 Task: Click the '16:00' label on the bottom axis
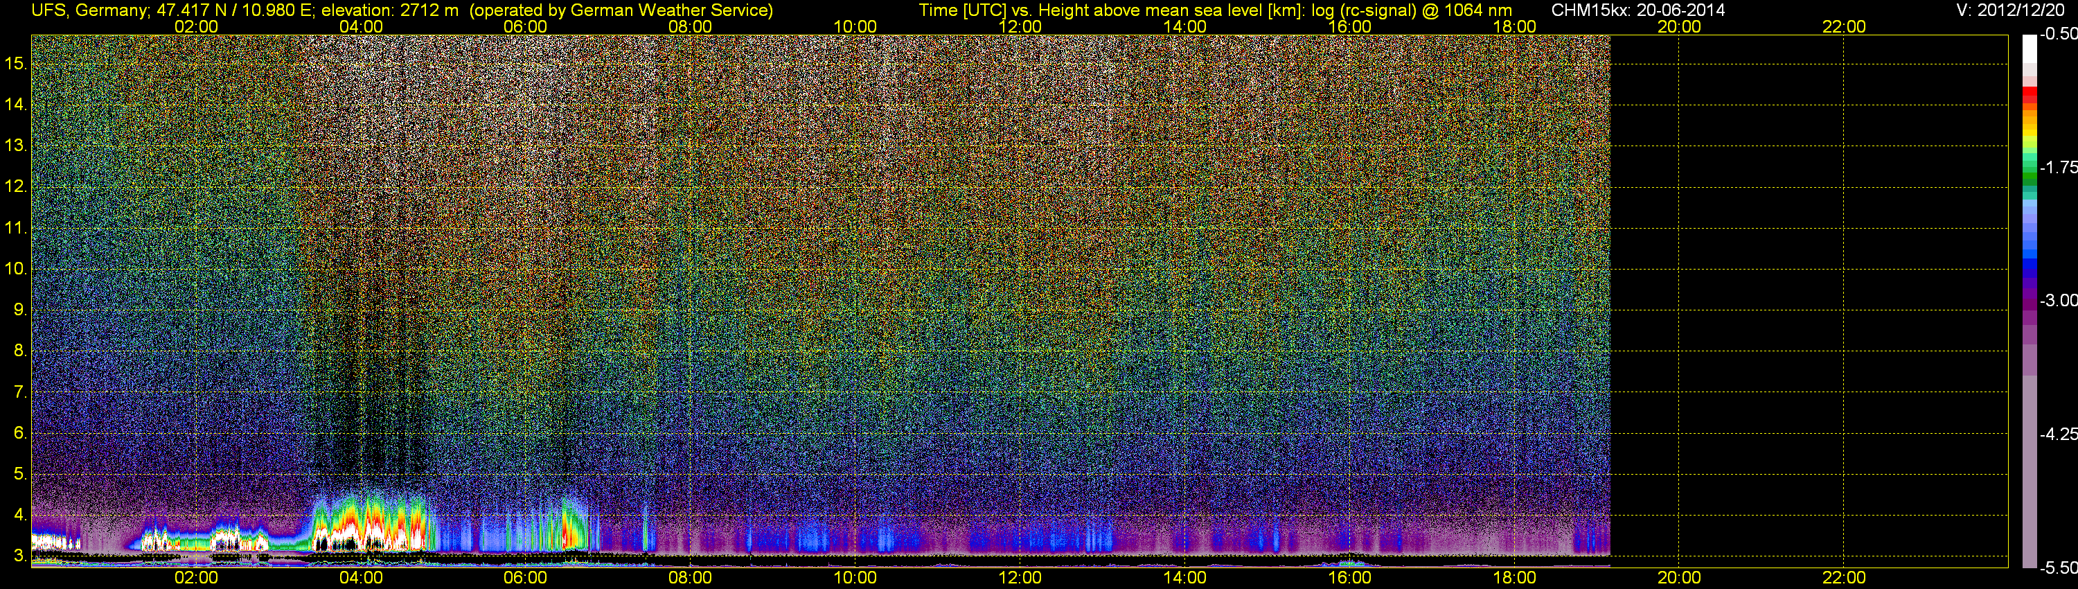(1349, 578)
